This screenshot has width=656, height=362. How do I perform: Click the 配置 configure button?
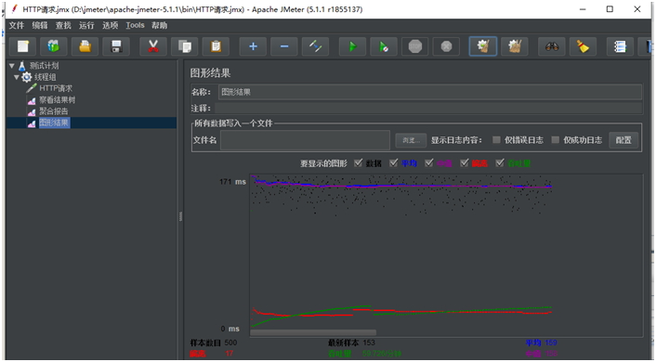coord(623,140)
